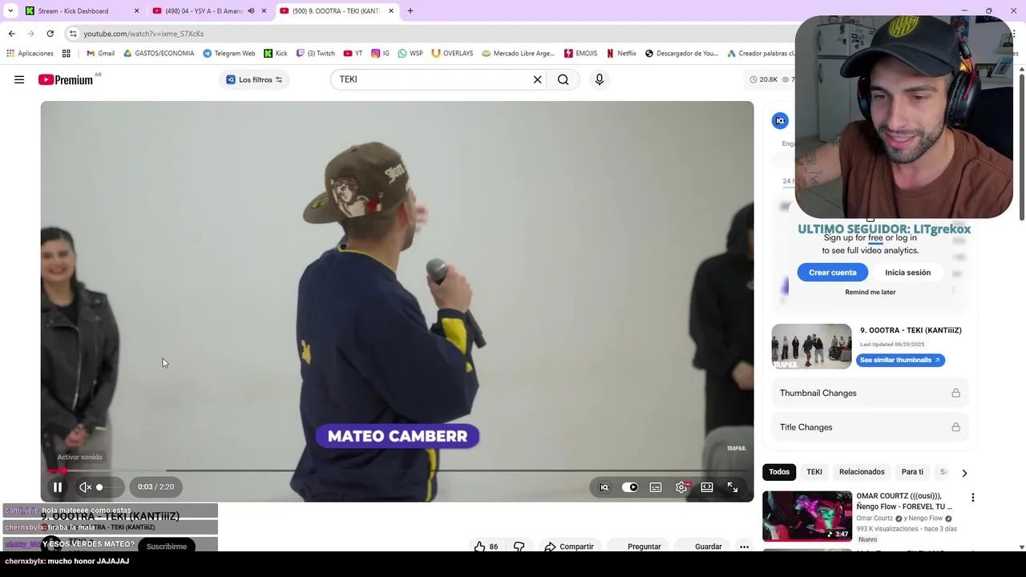This screenshot has width=1026, height=577.
Task: Open Twitch bookmark
Action: click(x=315, y=54)
